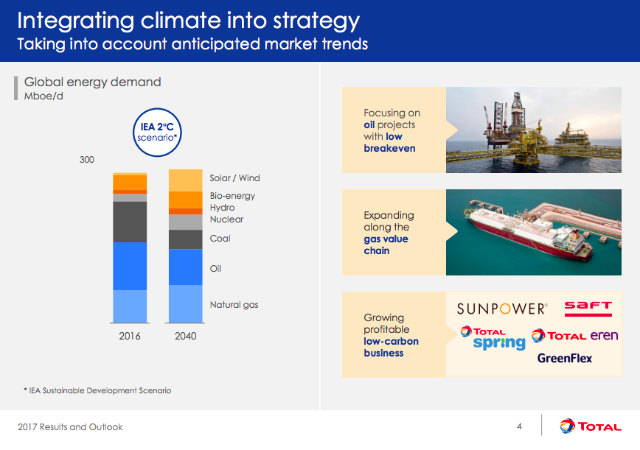Screen dimensions: 640x450
Task: Click the LNG tanker ship photo
Action: [x=532, y=233]
